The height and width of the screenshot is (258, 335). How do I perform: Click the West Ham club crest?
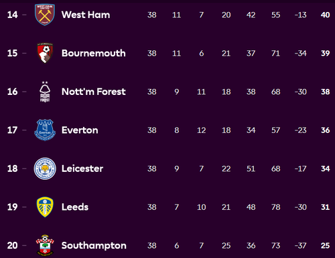(x=45, y=15)
